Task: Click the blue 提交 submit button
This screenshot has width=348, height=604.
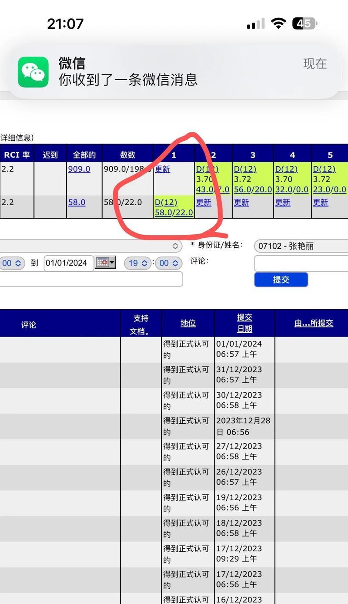Action: pyautogui.click(x=281, y=280)
